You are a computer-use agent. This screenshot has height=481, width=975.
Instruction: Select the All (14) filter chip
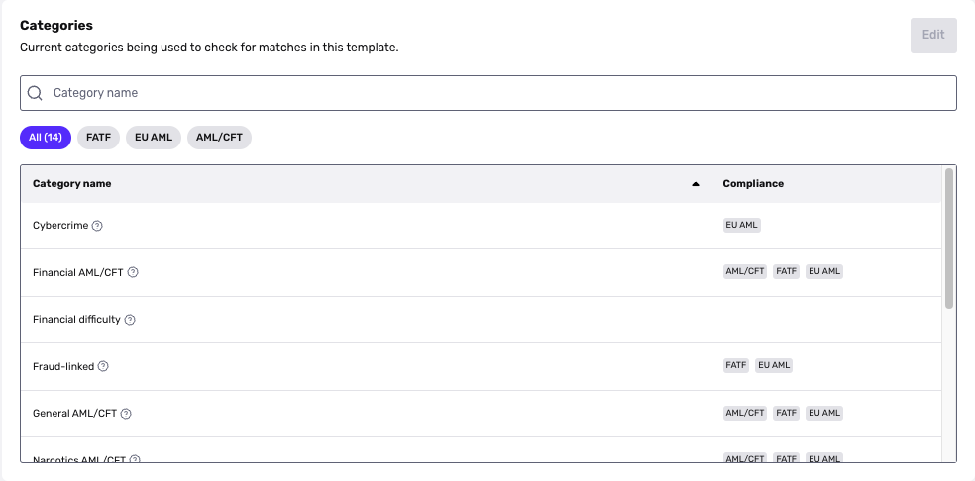coord(46,138)
